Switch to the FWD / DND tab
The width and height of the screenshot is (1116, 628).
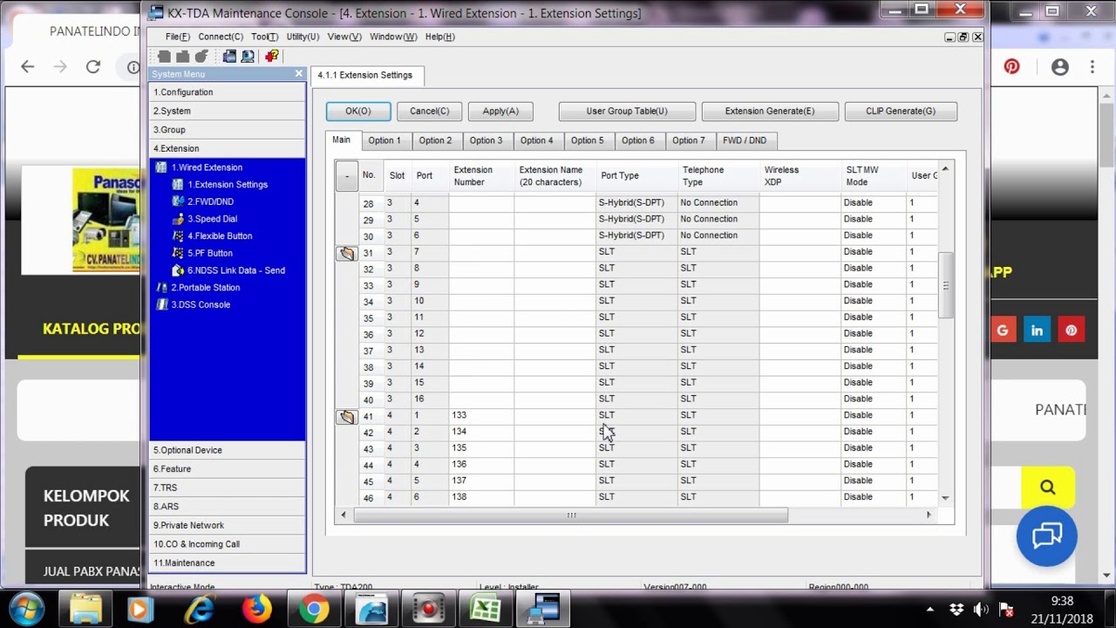pos(745,140)
